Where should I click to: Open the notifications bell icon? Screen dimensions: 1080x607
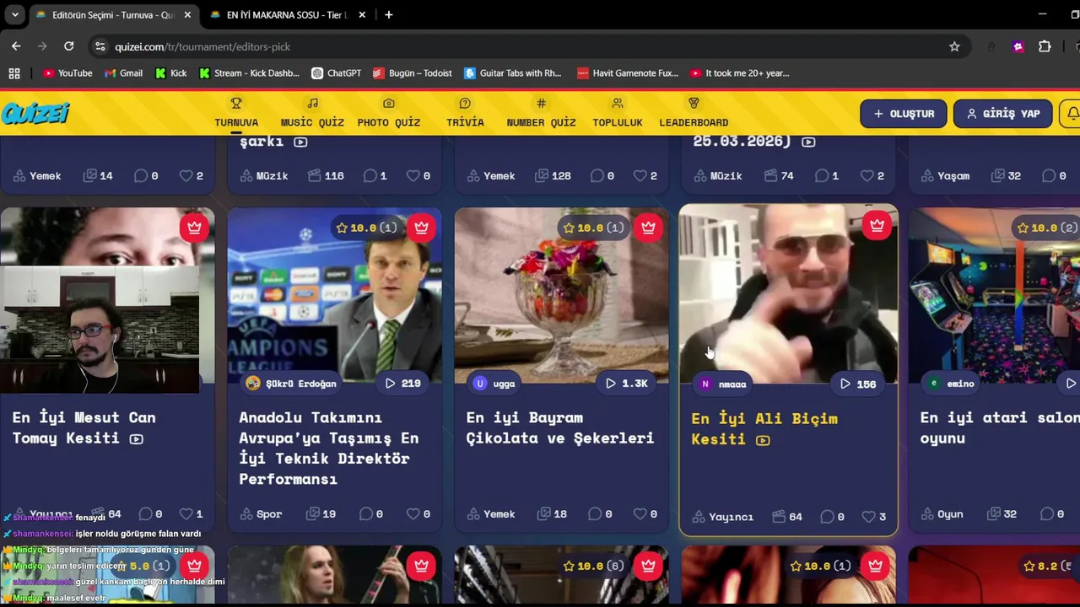(1072, 114)
